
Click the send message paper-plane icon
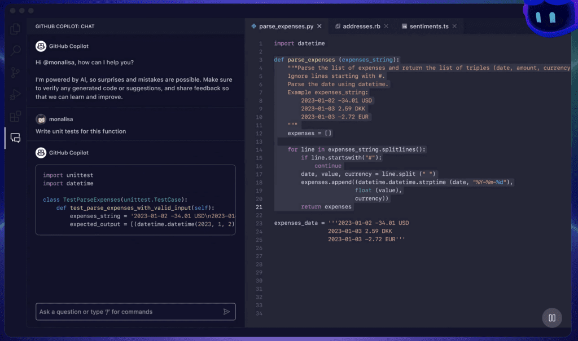click(x=227, y=312)
